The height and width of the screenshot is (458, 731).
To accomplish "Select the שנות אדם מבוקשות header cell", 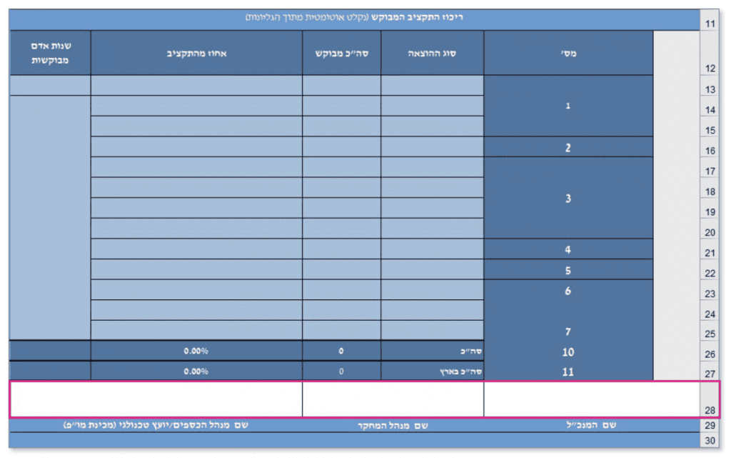I will coord(50,52).
